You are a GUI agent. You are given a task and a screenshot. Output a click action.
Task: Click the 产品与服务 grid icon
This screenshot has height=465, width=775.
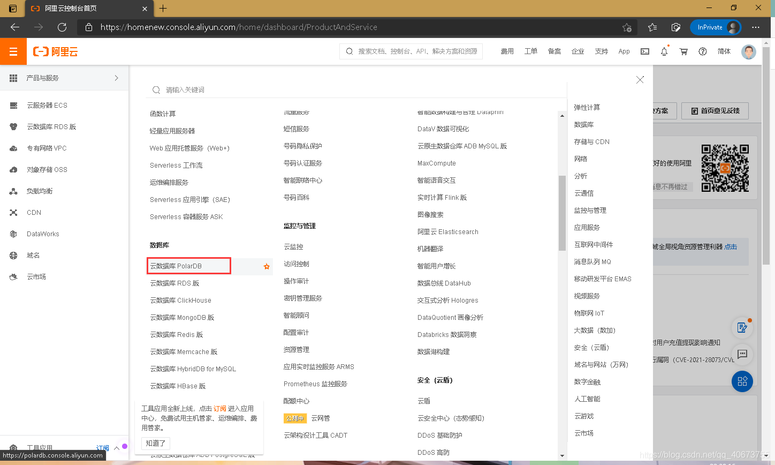pos(13,78)
